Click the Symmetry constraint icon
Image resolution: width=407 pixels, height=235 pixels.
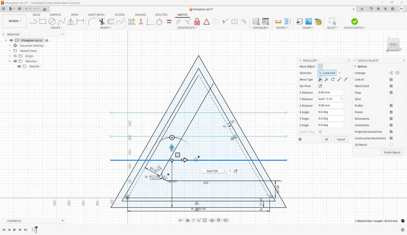point(234,22)
